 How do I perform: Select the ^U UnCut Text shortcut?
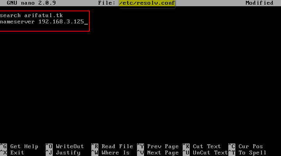tap(205, 153)
